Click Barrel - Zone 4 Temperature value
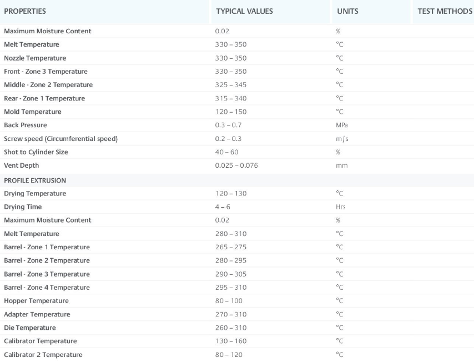Screen dimensions: 474x362 click(231, 287)
